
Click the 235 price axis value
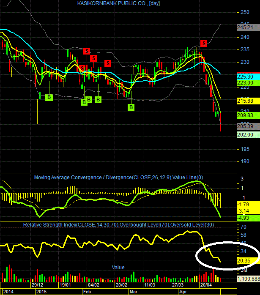245,49
